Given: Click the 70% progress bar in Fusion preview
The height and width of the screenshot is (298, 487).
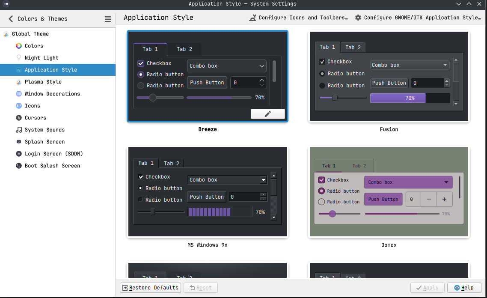Looking at the screenshot, I should pos(410,98).
